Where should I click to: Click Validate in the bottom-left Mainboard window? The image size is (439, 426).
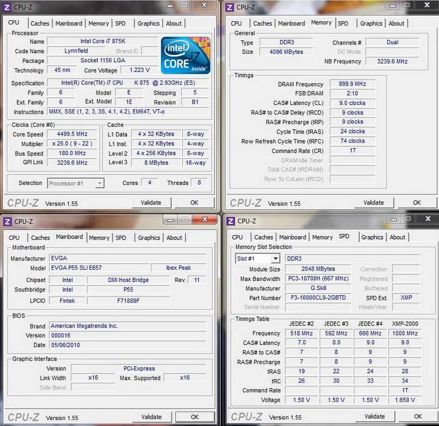point(151,417)
